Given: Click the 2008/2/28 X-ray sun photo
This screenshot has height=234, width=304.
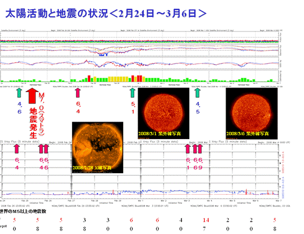Looking at the screenshot, I should [x=98, y=148].
